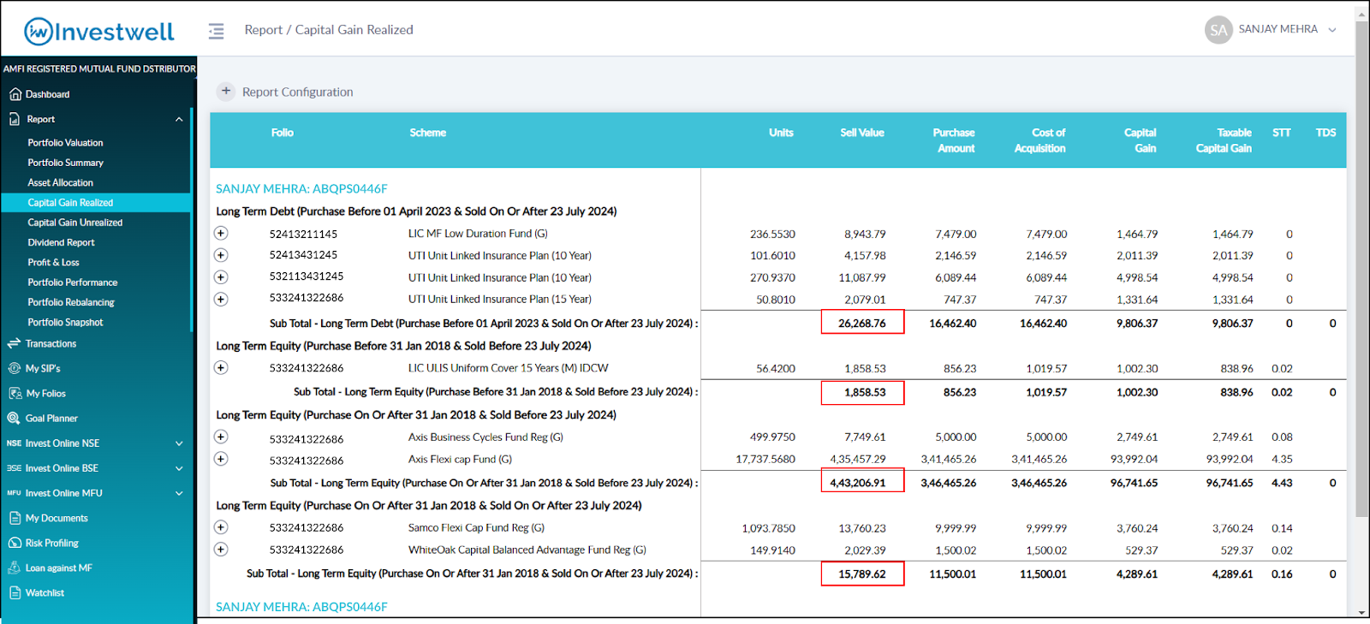Expand Invest Online BSE chevron

coord(179,468)
